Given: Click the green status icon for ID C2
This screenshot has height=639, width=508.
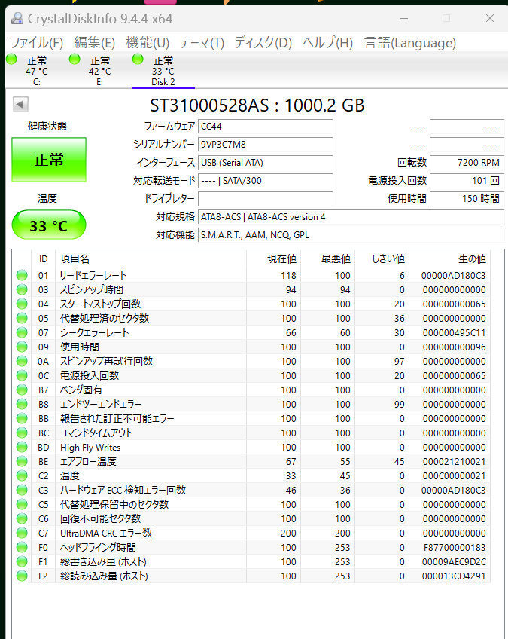Looking at the screenshot, I should tap(22, 476).
